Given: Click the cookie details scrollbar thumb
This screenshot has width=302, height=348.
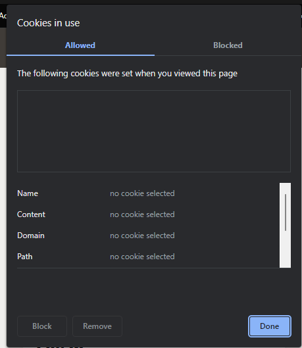Looking at the screenshot, I should pyautogui.click(x=286, y=212).
